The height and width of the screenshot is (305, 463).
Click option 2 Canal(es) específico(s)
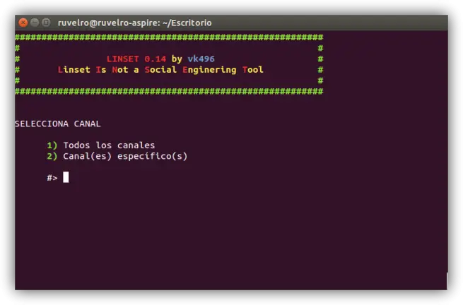(125, 156)
